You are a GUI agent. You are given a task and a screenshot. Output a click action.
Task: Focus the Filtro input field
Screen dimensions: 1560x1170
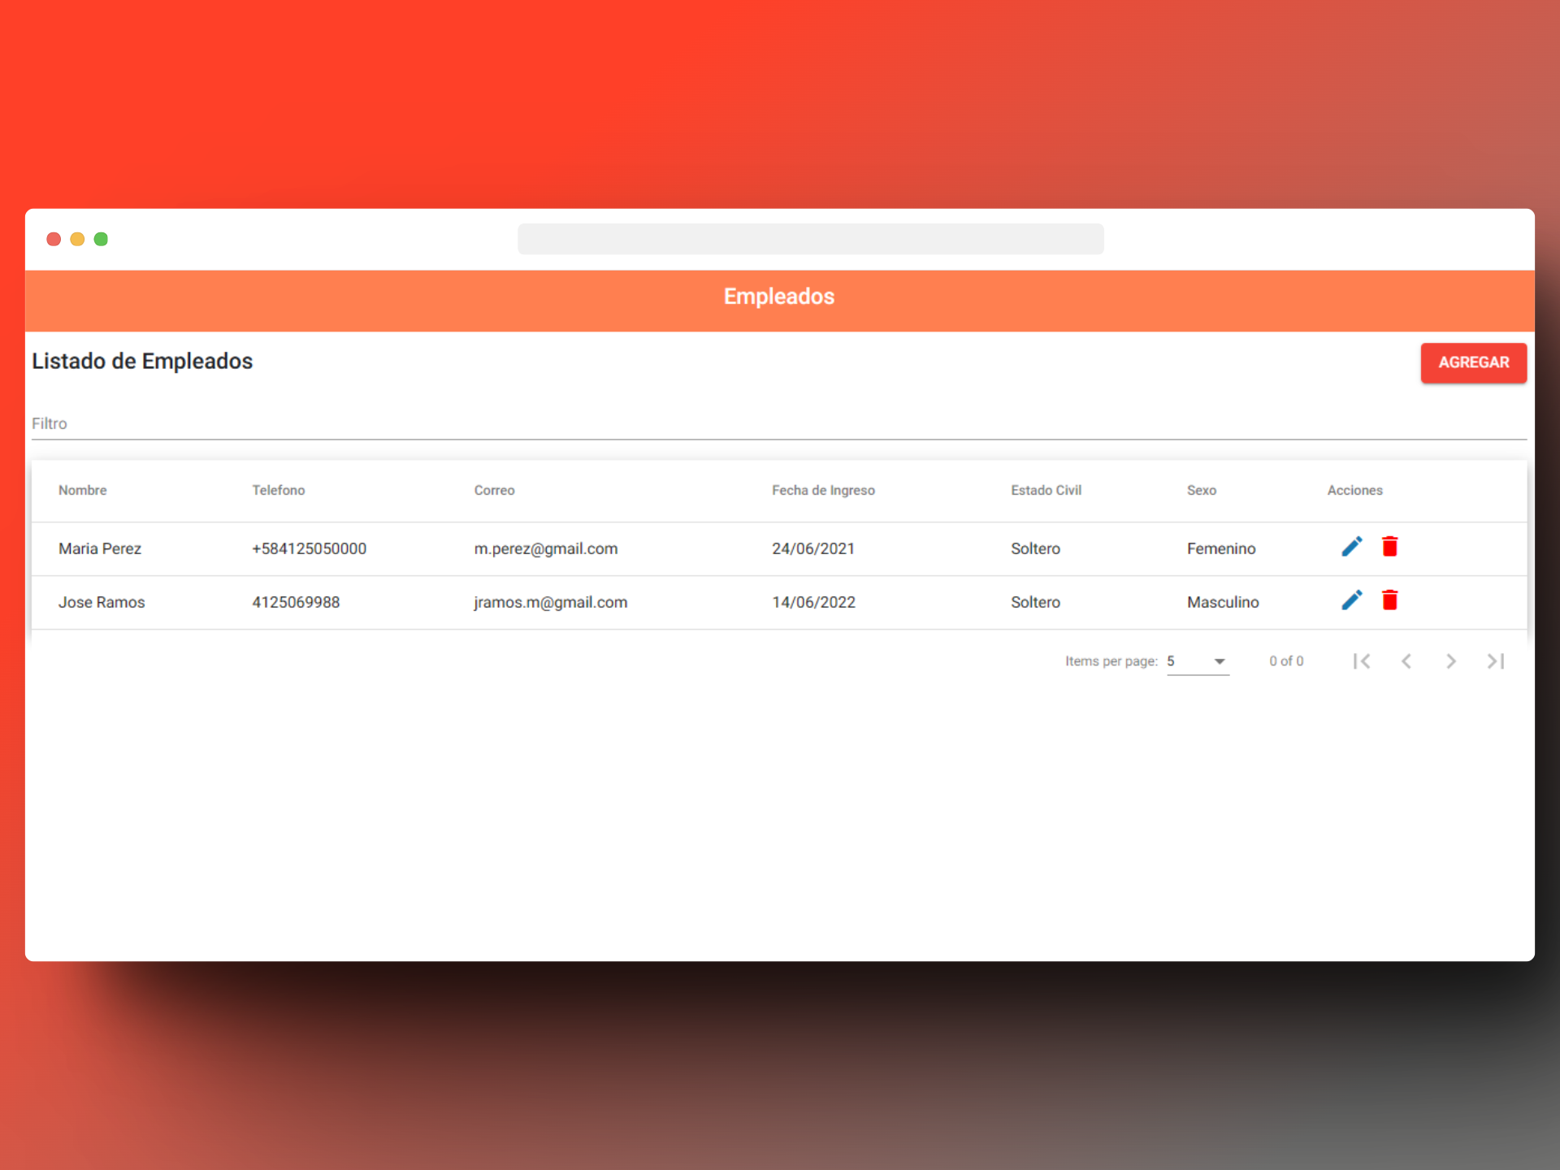coord(779,423)
